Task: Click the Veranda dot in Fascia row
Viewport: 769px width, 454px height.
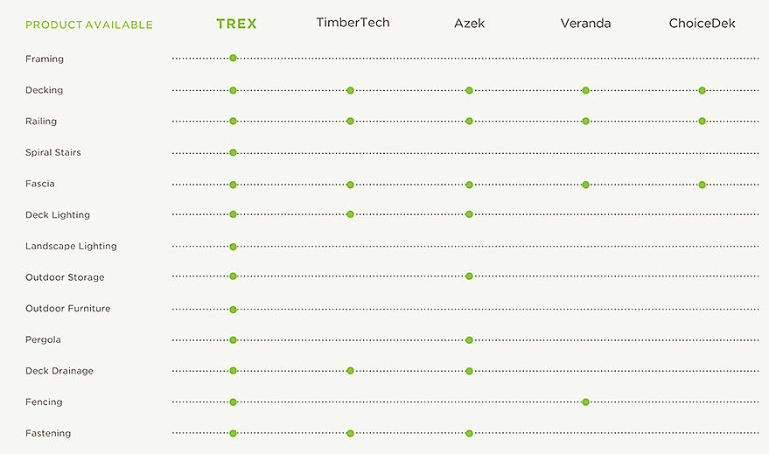Action: click(585, 185)
